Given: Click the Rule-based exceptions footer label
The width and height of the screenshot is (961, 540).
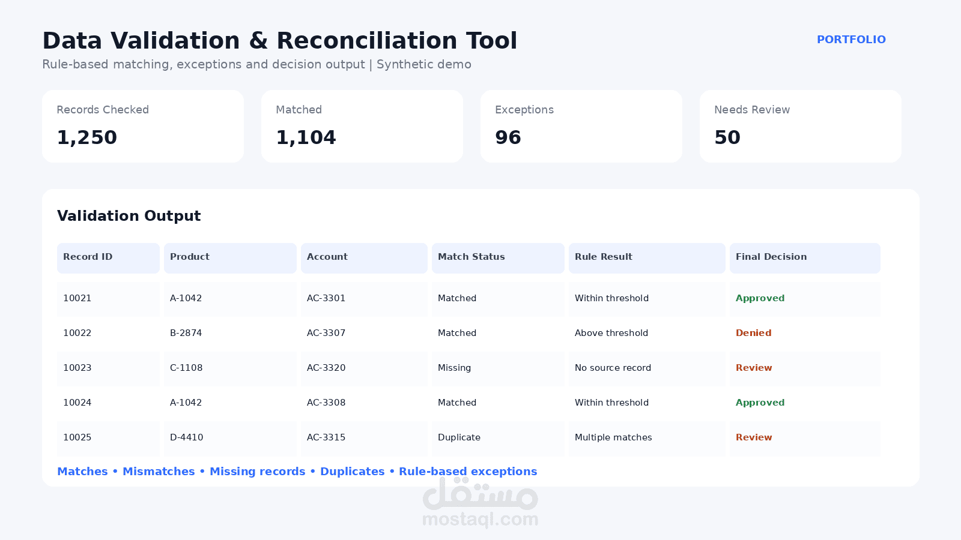Looking at the screenshot, I should click(468, 472).
